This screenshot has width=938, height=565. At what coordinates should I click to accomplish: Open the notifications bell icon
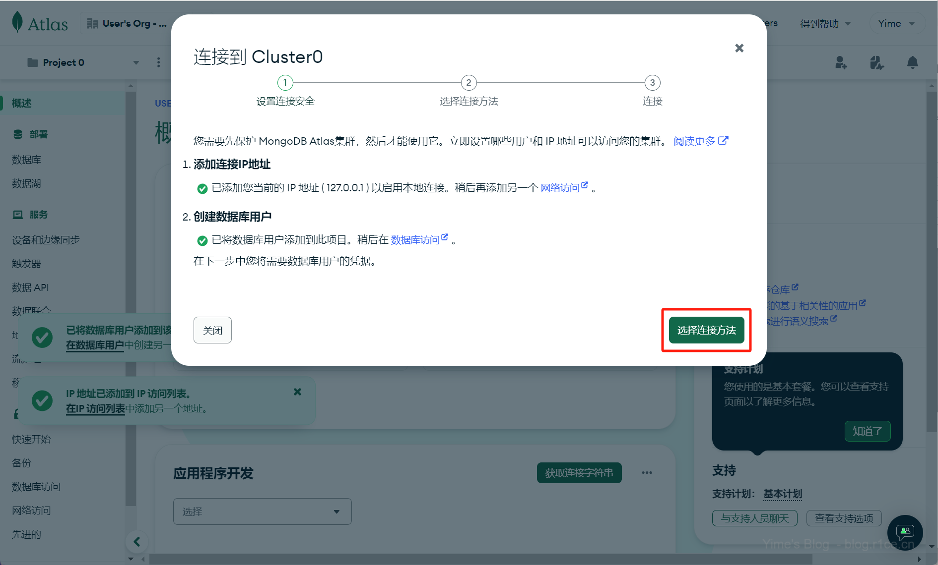point(912,62)
